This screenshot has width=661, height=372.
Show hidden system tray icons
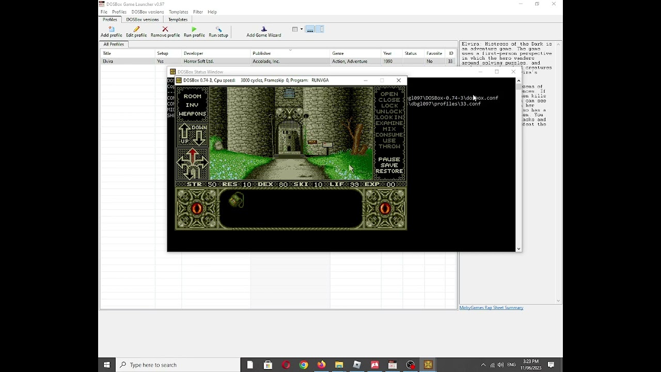483,365
